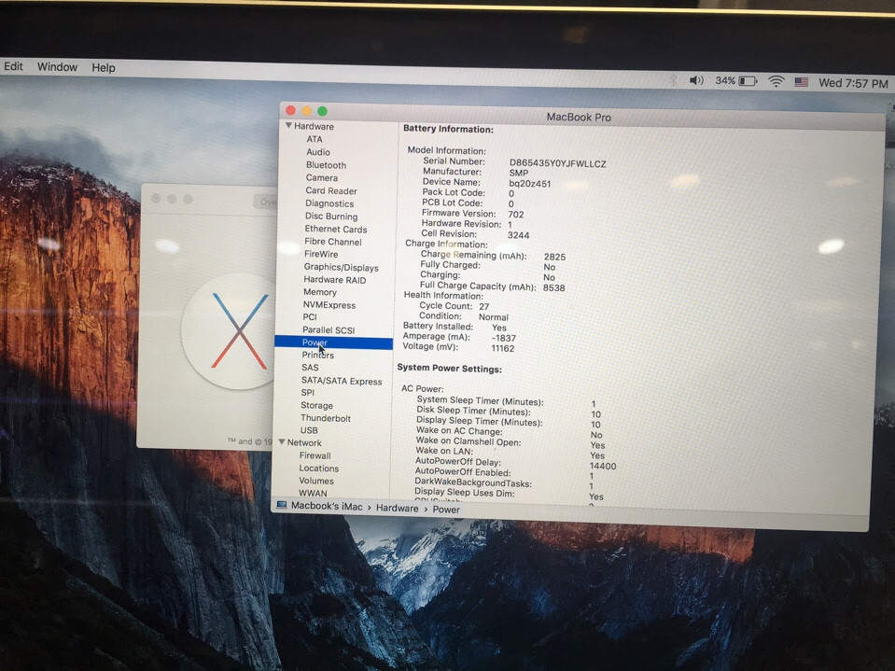Select Camera in the sidebar
895x671 pixels.
coord(321,177)
